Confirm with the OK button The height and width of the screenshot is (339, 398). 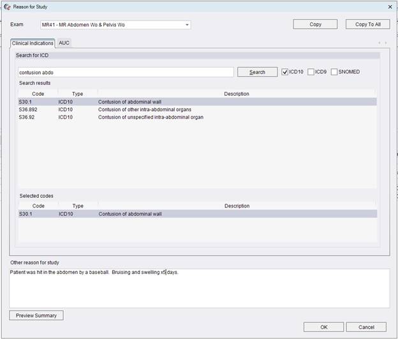click(x=323, y=327)
